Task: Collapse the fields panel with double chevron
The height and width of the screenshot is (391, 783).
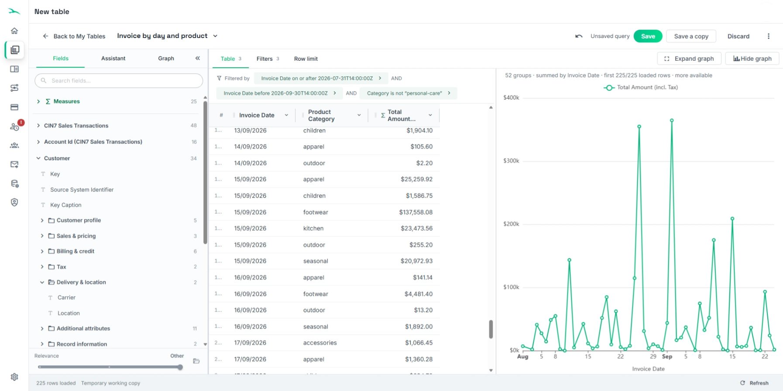Action: 198,58
